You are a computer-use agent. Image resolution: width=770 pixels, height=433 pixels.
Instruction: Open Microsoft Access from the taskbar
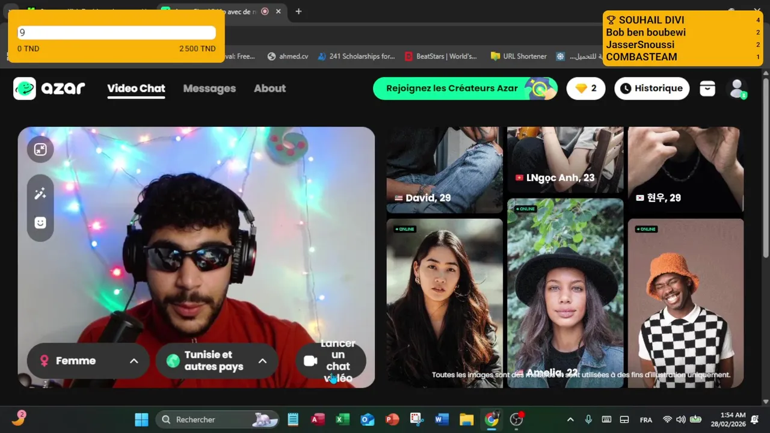click(318, 419)
